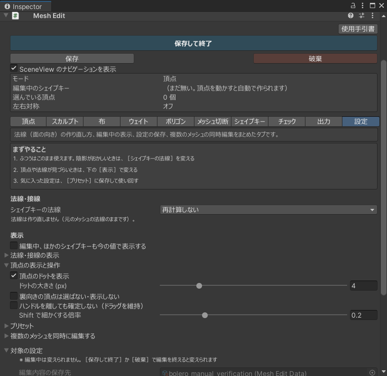Switch to the シェイプキー tab

click(250, 122)
